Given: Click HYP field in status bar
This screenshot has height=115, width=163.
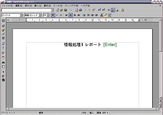Looking at the screenshot, I should click(104, 113).
